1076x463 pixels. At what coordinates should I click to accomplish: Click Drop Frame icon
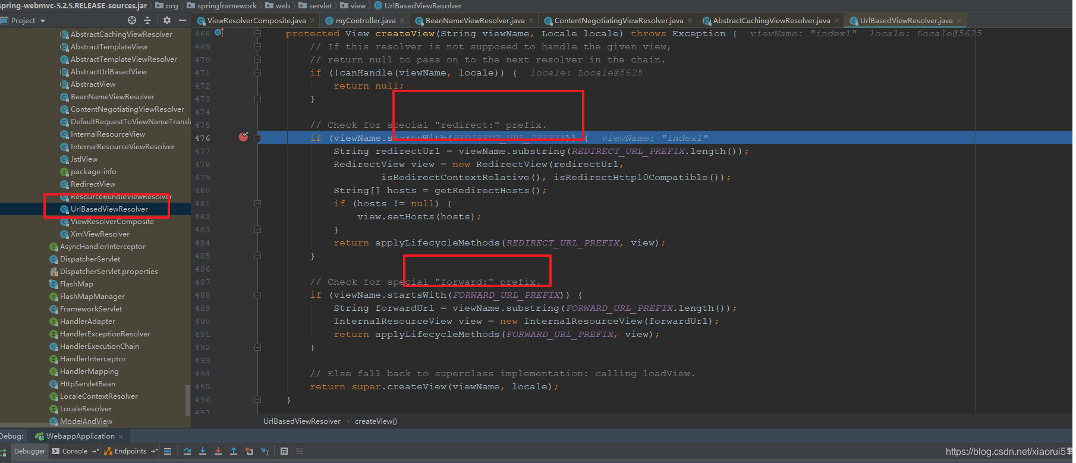tap(249, 451)
